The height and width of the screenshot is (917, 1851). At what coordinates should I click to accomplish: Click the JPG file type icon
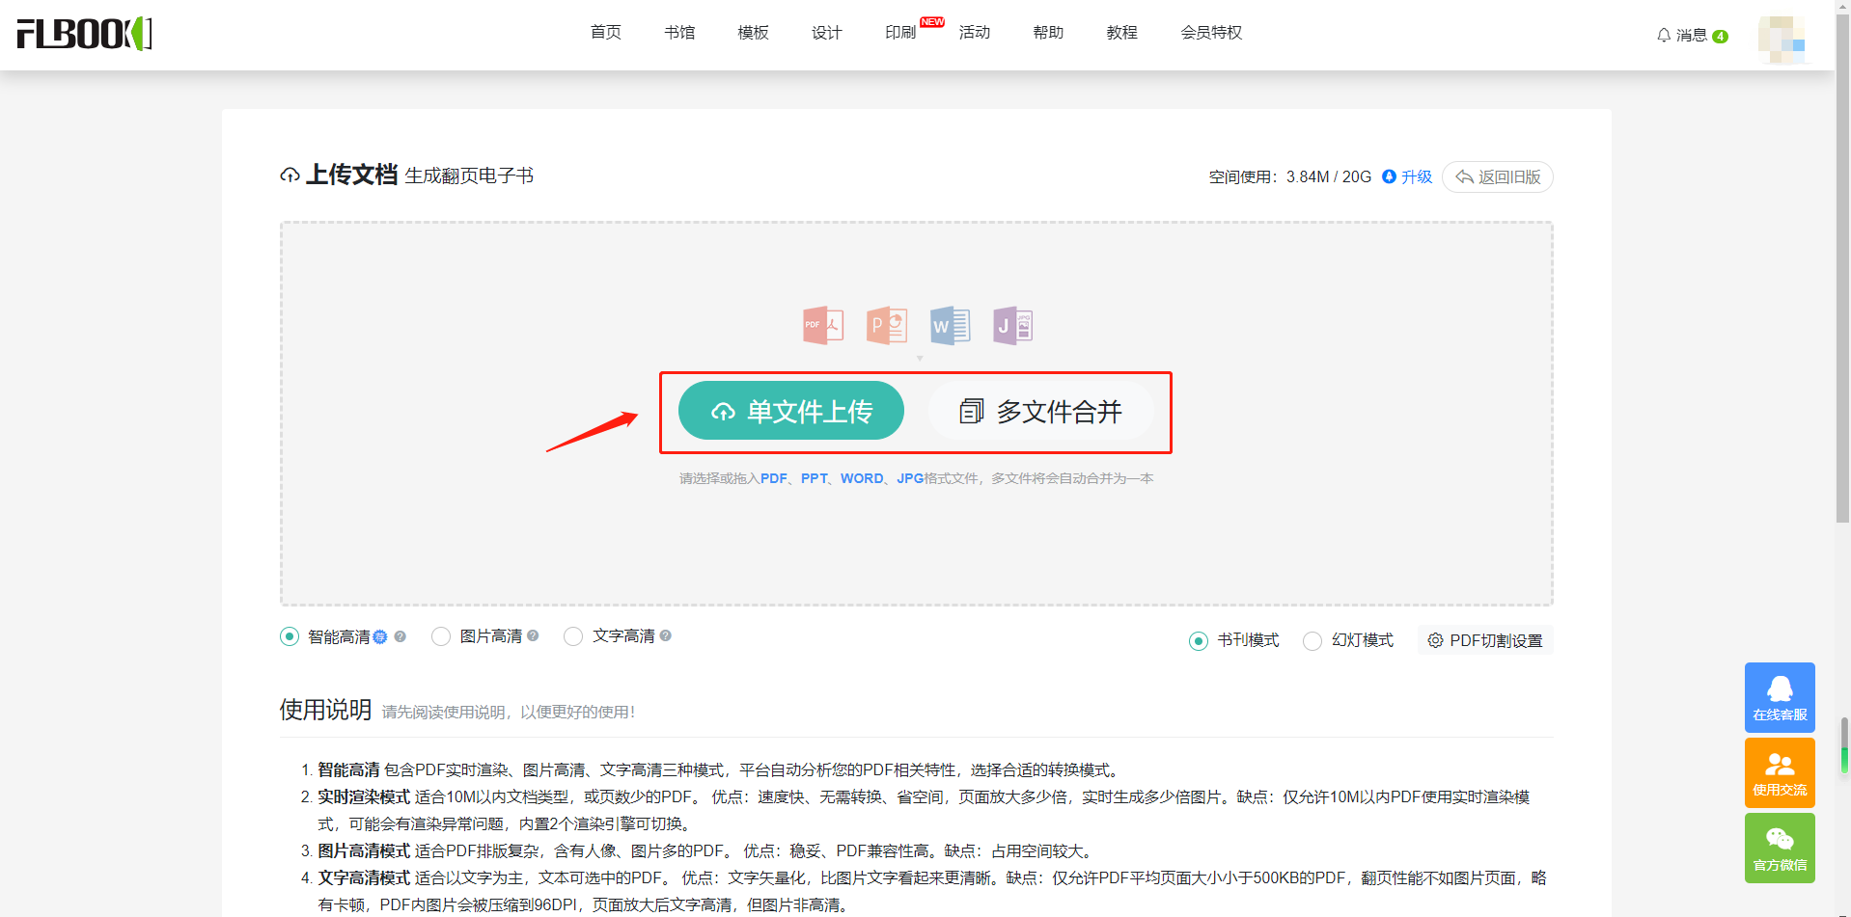(x=1013, y=326)
